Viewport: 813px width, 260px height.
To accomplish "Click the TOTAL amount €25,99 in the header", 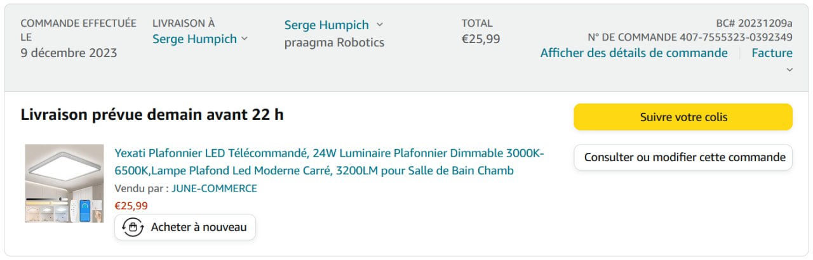I will pos(480,39).
